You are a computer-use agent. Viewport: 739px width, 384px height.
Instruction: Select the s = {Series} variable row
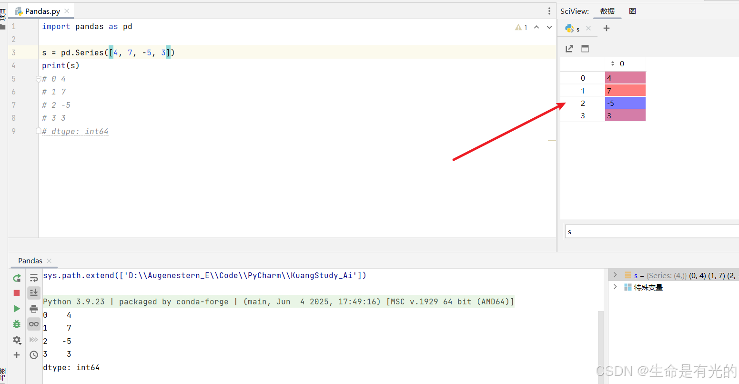click(674, 275)
